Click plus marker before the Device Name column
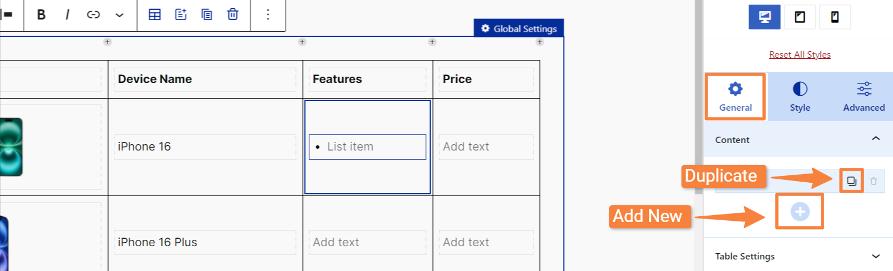Image resolution: width=893 pixels, height=271 pixels. click(107, 42)
